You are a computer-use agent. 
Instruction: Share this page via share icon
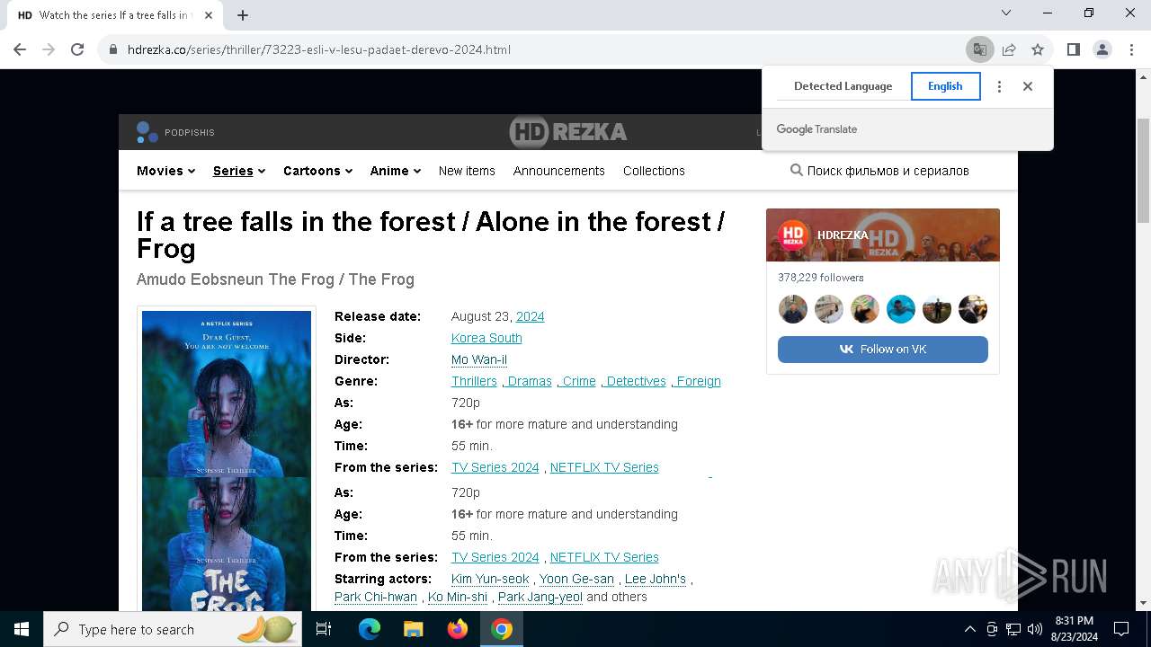click(x=1009, y=49)
